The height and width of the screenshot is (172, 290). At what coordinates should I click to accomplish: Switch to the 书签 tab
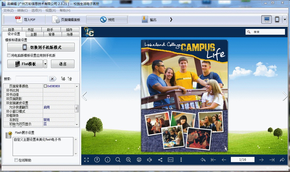coord(31,30)
